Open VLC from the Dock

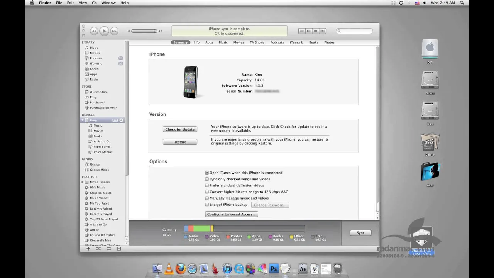click(169, 269)
